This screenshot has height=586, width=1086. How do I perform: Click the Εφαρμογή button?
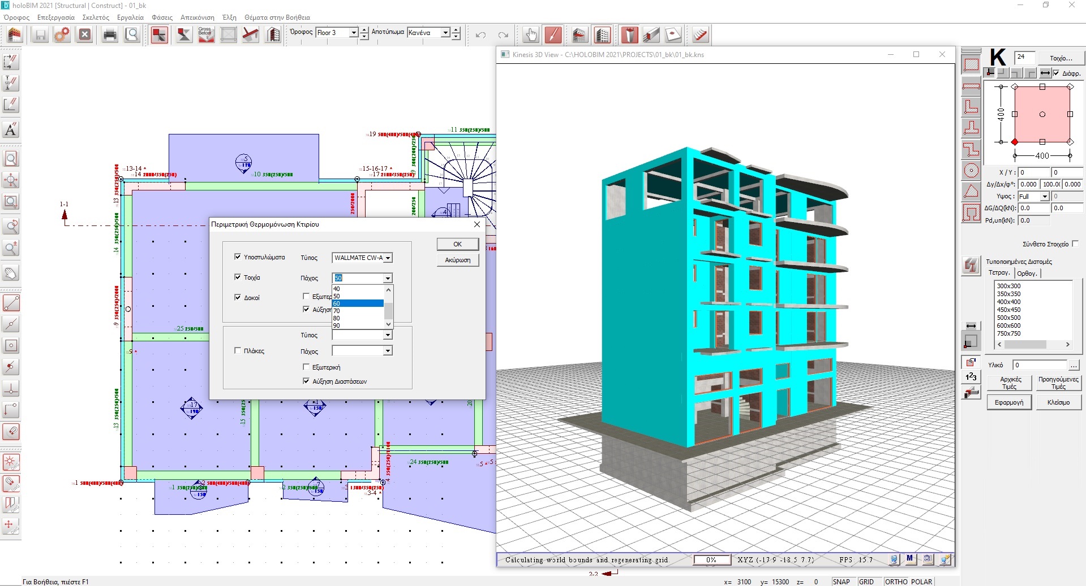coord(1008,402)
